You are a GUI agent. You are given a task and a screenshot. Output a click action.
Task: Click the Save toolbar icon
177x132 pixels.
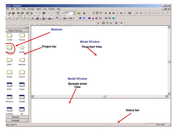click(x=13, y=13)
